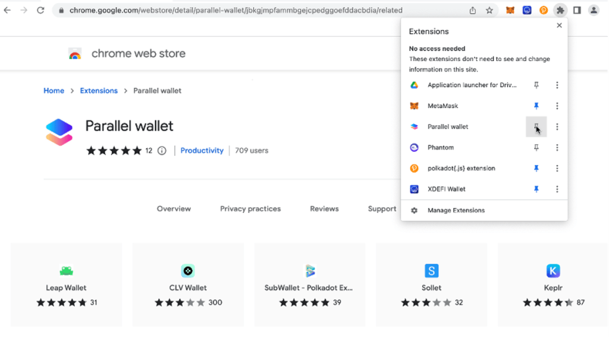This screenshot has height=337, width=609.
Task: Click polkadot{.js} extension in list
Action: point(462,168)
